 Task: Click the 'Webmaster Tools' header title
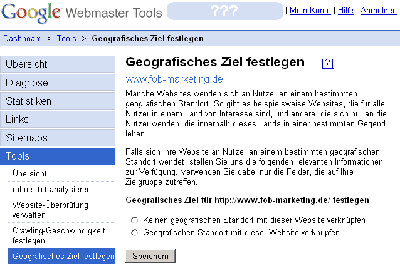pyautogui.click(x=113, y=13)
